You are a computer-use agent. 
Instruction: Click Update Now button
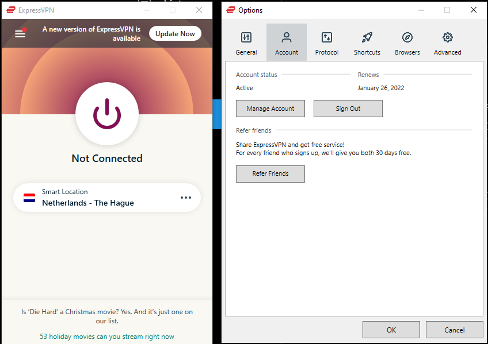(x=175, y=33)
